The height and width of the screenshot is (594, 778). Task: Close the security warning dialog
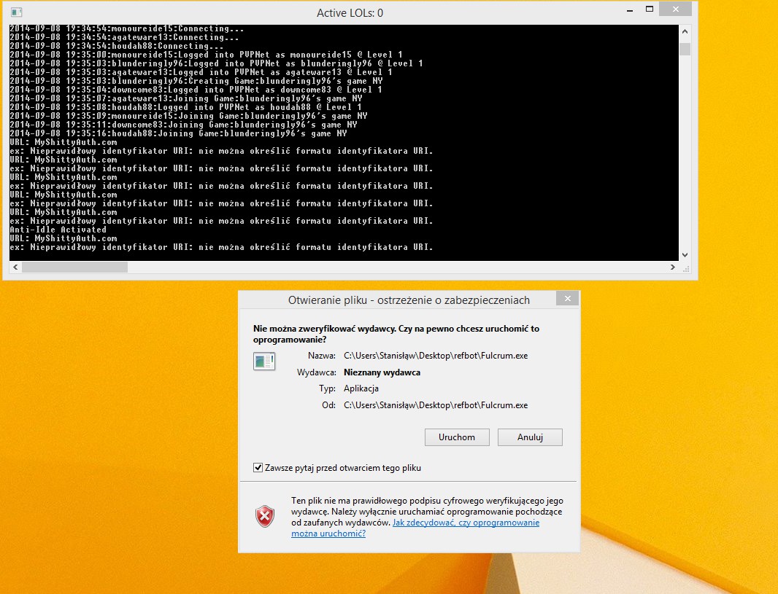(568, 298)
